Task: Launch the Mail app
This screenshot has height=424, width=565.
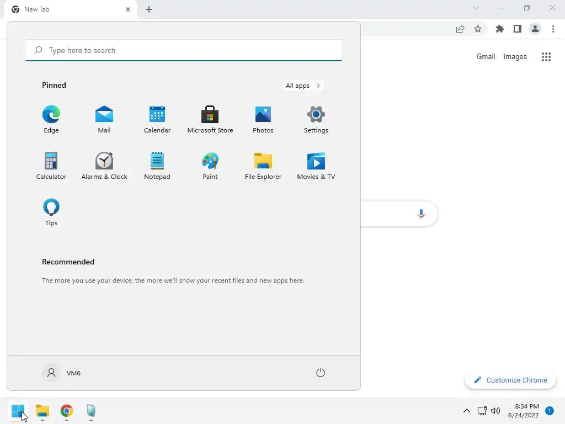Action: coord(104,119)
